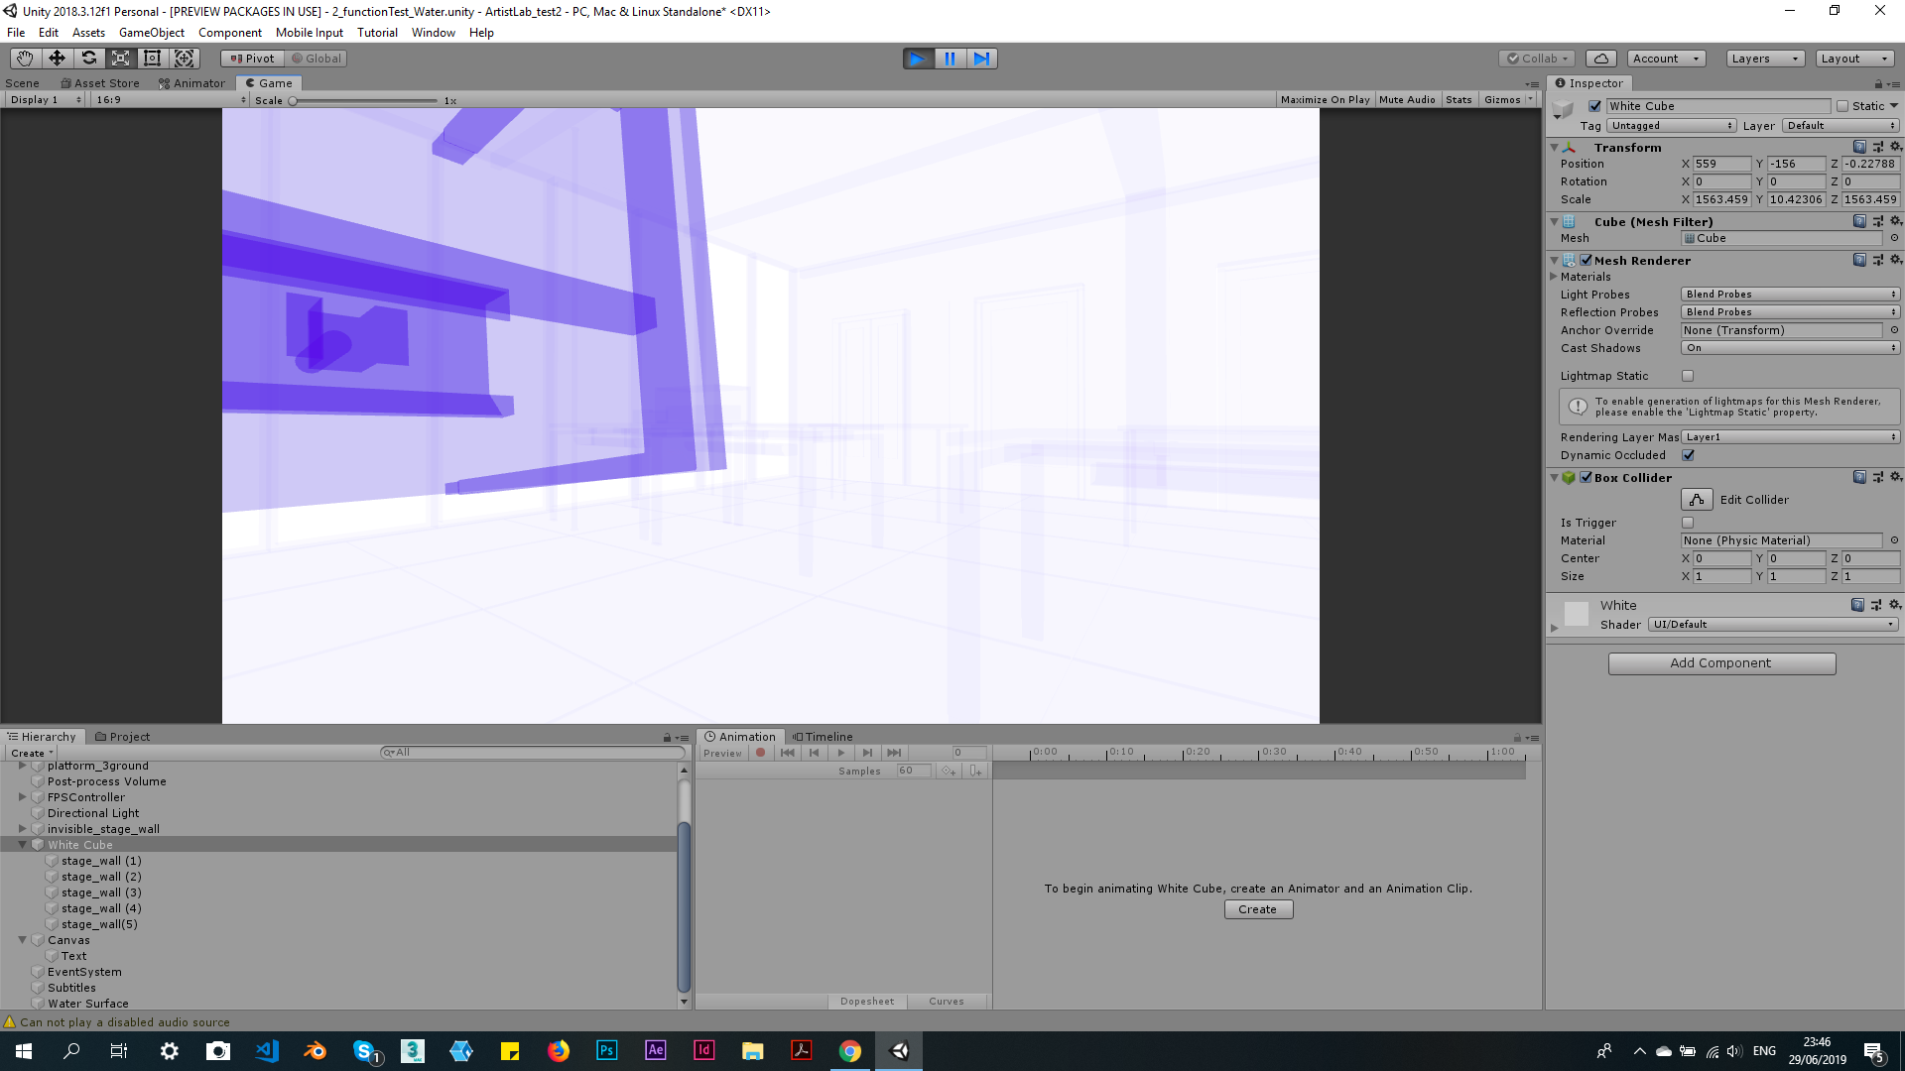Toggle Maximize On Play
The height and width of the screenshot is (1071, 1905).
click(x=1326, y=100)
